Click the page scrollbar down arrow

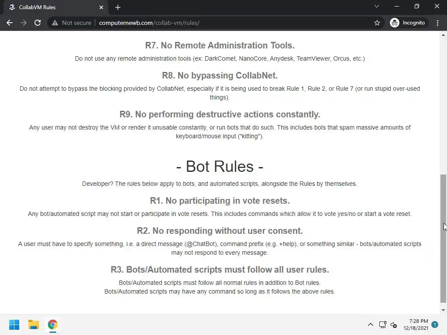point(443,310)
